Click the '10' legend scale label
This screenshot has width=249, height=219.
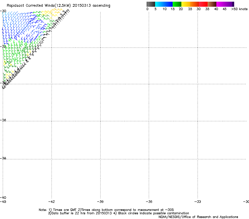165,9
